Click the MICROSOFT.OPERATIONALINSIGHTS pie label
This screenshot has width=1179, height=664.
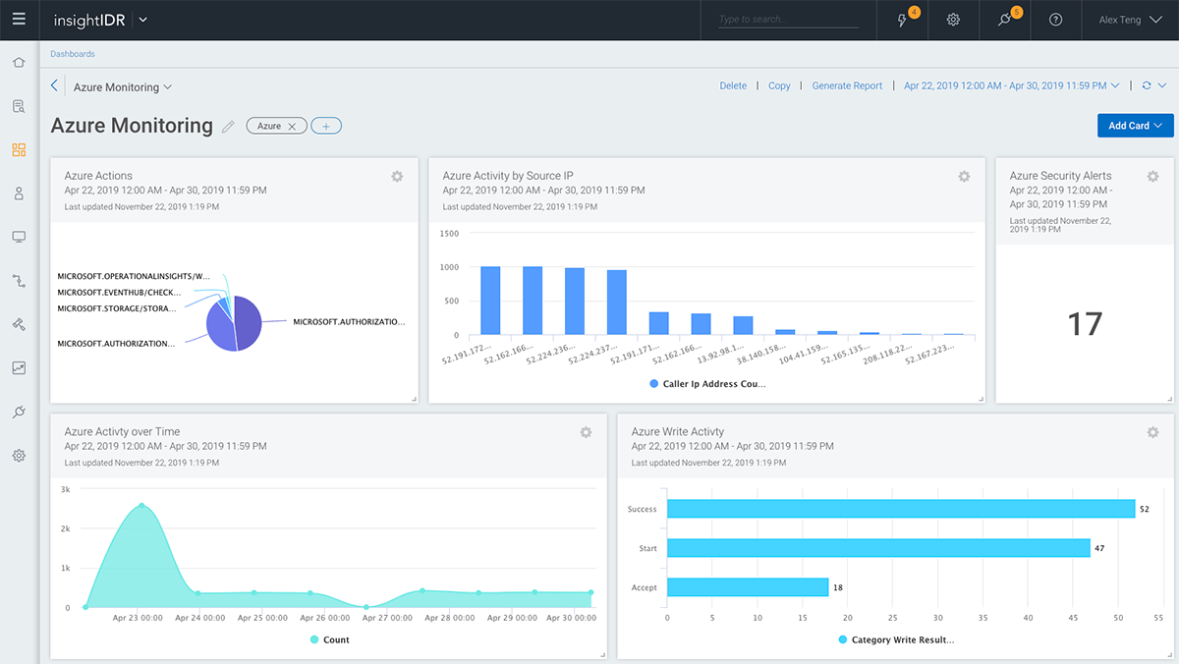(135, 276)
